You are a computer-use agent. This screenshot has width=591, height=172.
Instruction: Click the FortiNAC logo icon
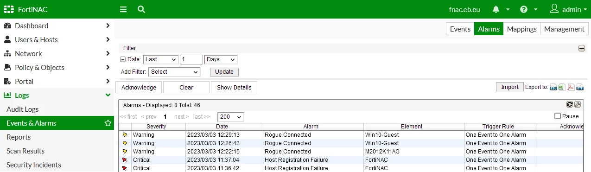click(9, 9)
